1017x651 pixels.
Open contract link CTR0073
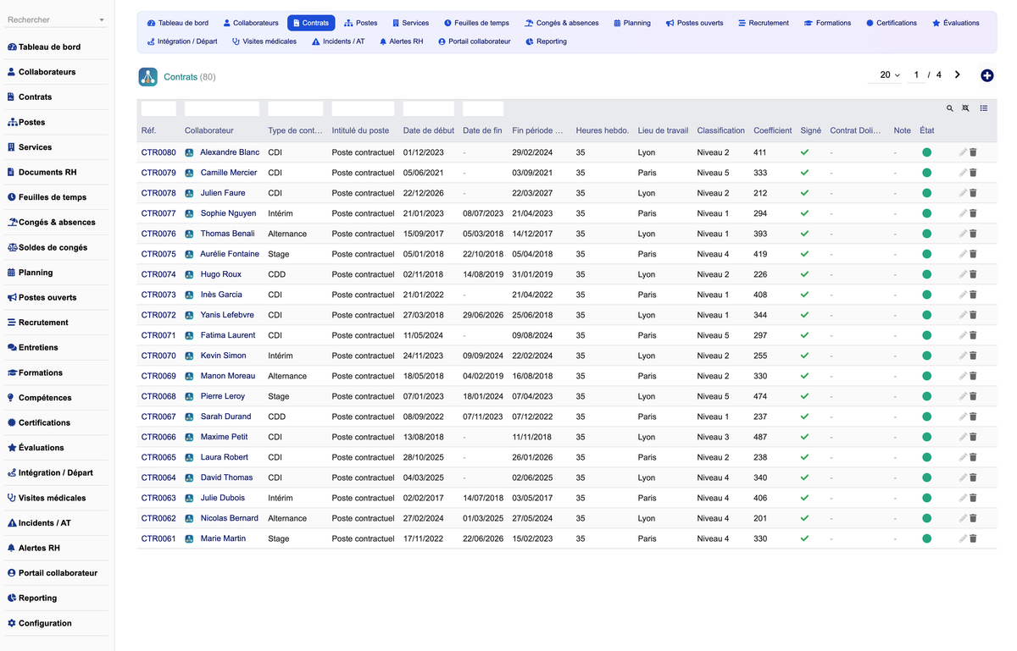[x=158, y=295]
